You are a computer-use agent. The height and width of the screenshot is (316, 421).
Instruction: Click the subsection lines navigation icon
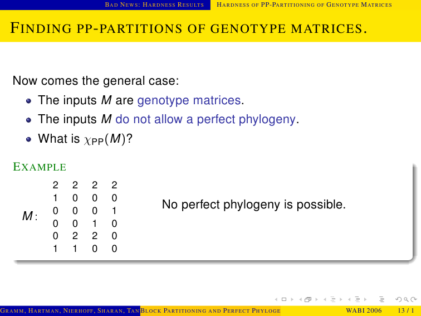point(333,299)
